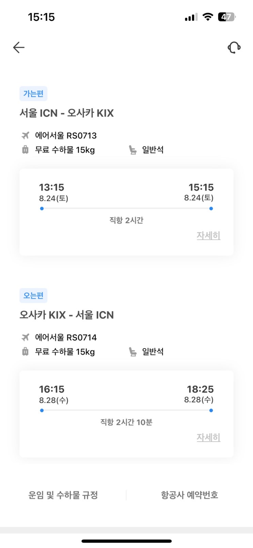
Task: Tap airplane icon beside 에어서울 RS0713
Action: [25, 136]
